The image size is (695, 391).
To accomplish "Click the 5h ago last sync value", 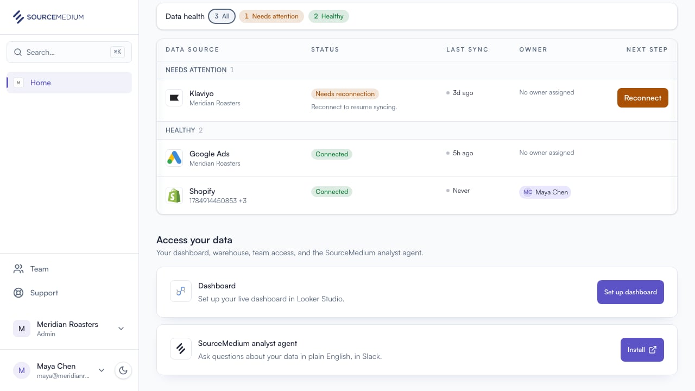I will (x=463, y=153).
